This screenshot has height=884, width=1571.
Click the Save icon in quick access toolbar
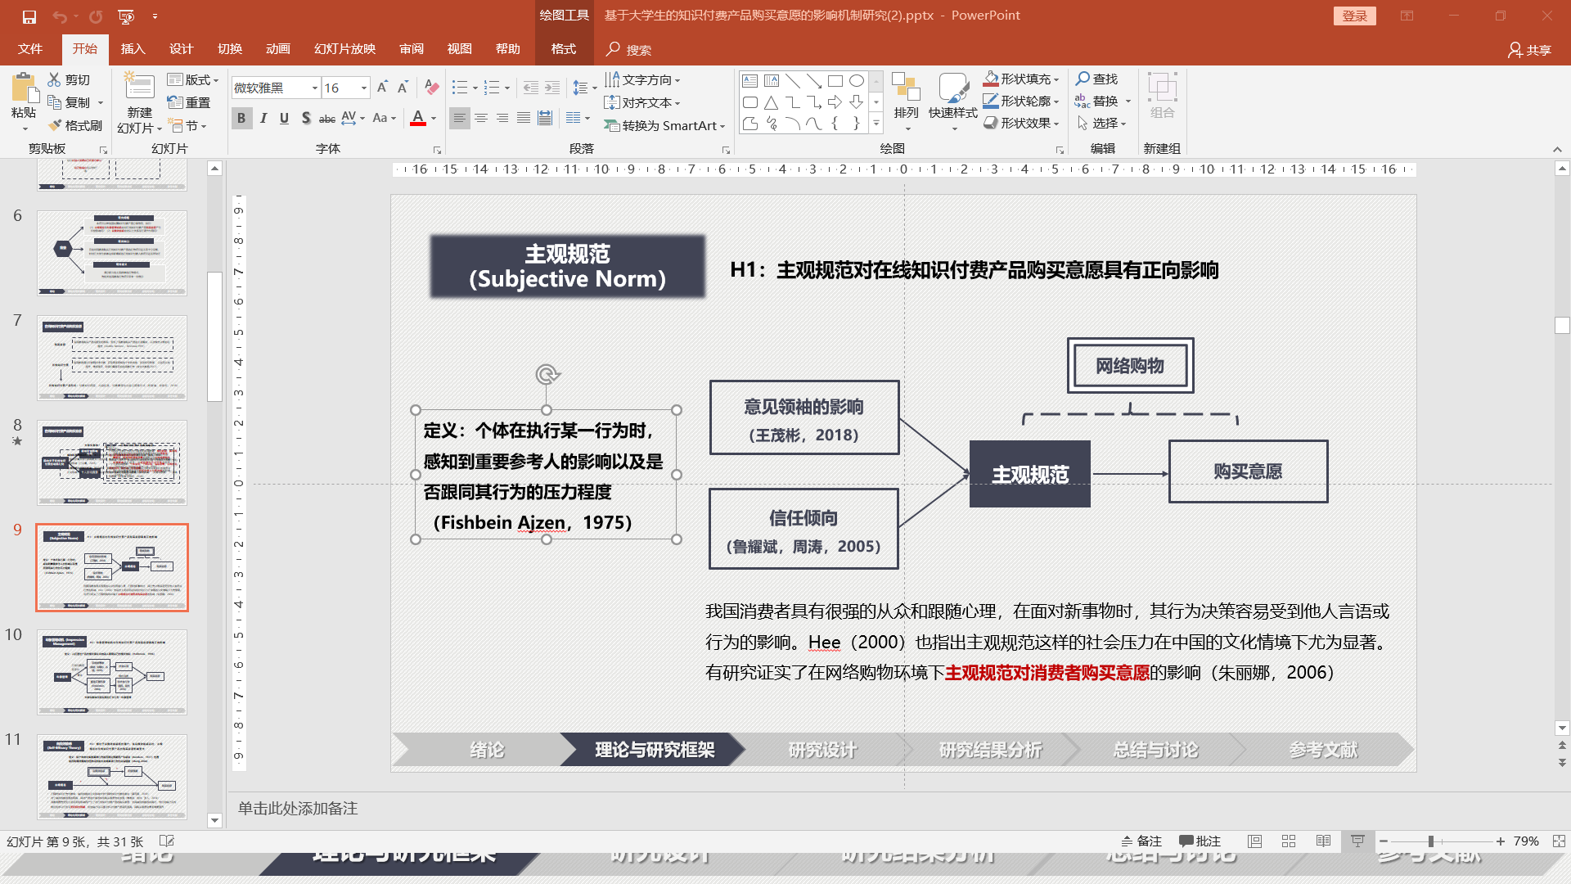[29, 16]
